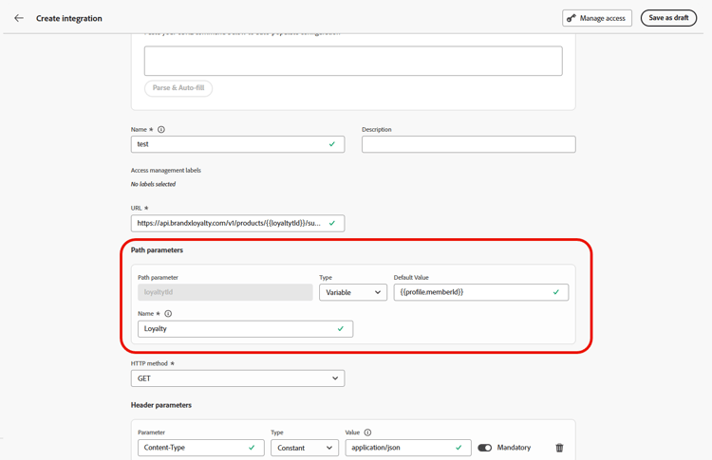This screenshot has width=712, height=460.
Task: Click Save as draft button
Action: pos(668,18)
